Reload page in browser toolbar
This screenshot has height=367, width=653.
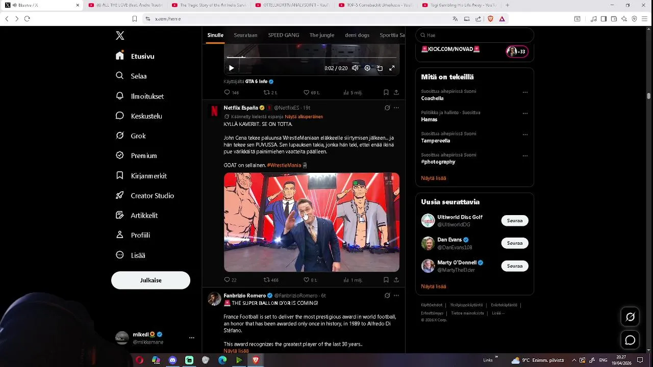(27, 19)
